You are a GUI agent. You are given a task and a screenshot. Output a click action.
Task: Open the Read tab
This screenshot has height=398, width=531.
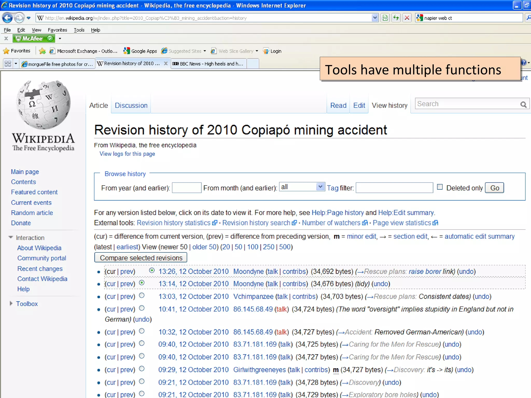(x=338, y=105)
